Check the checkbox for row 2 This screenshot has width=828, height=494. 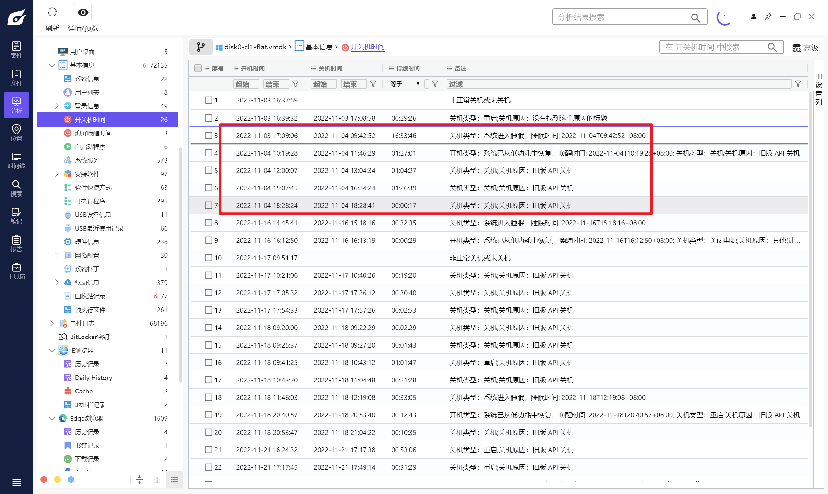[208, 118]
